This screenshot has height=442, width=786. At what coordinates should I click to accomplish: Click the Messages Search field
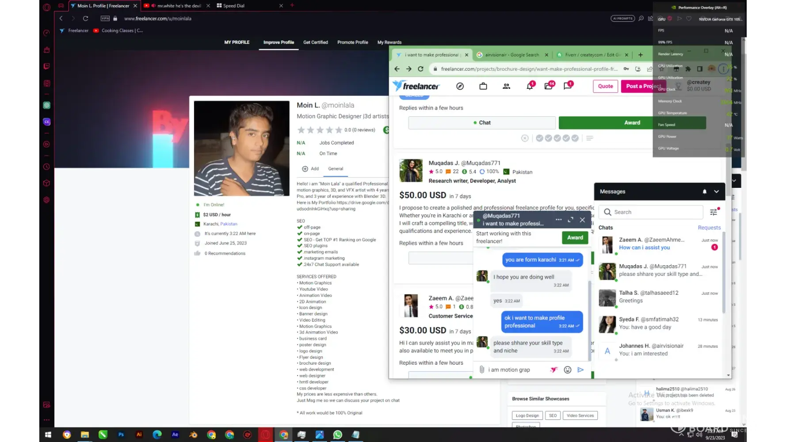[x=651, y=212]
